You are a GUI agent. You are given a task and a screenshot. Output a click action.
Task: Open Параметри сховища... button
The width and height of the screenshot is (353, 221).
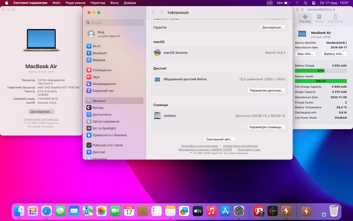click(x=266, y=127)
